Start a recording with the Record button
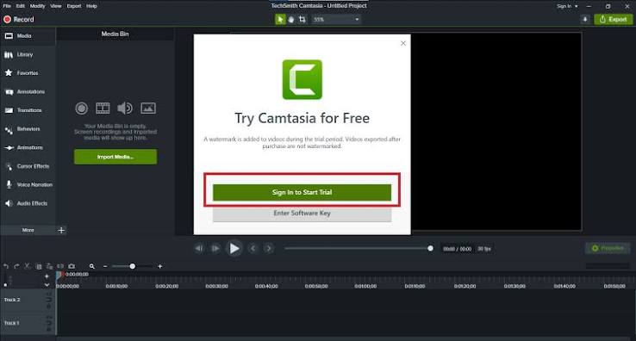 [19, 20]
